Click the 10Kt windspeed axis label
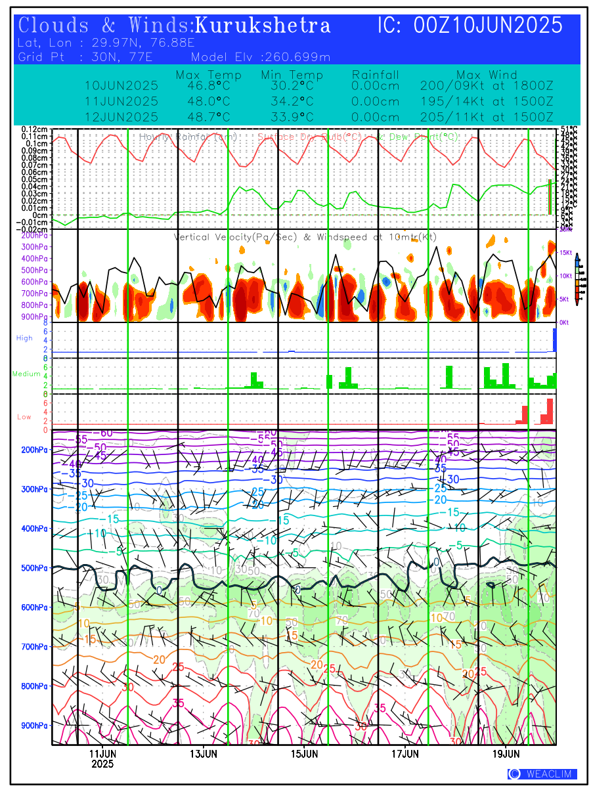Screen dimensions: 591x788 (566, 276)
